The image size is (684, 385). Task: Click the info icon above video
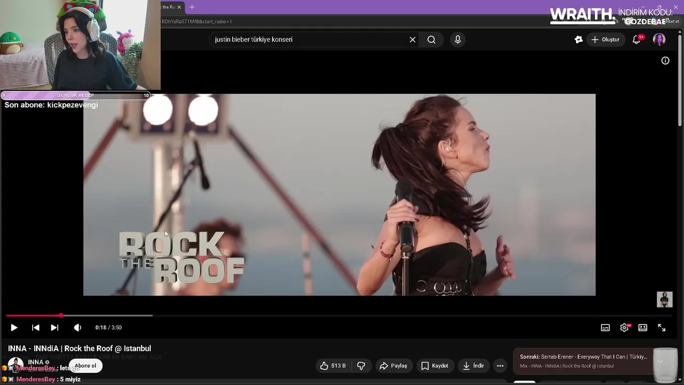click(x=665, y=61)
